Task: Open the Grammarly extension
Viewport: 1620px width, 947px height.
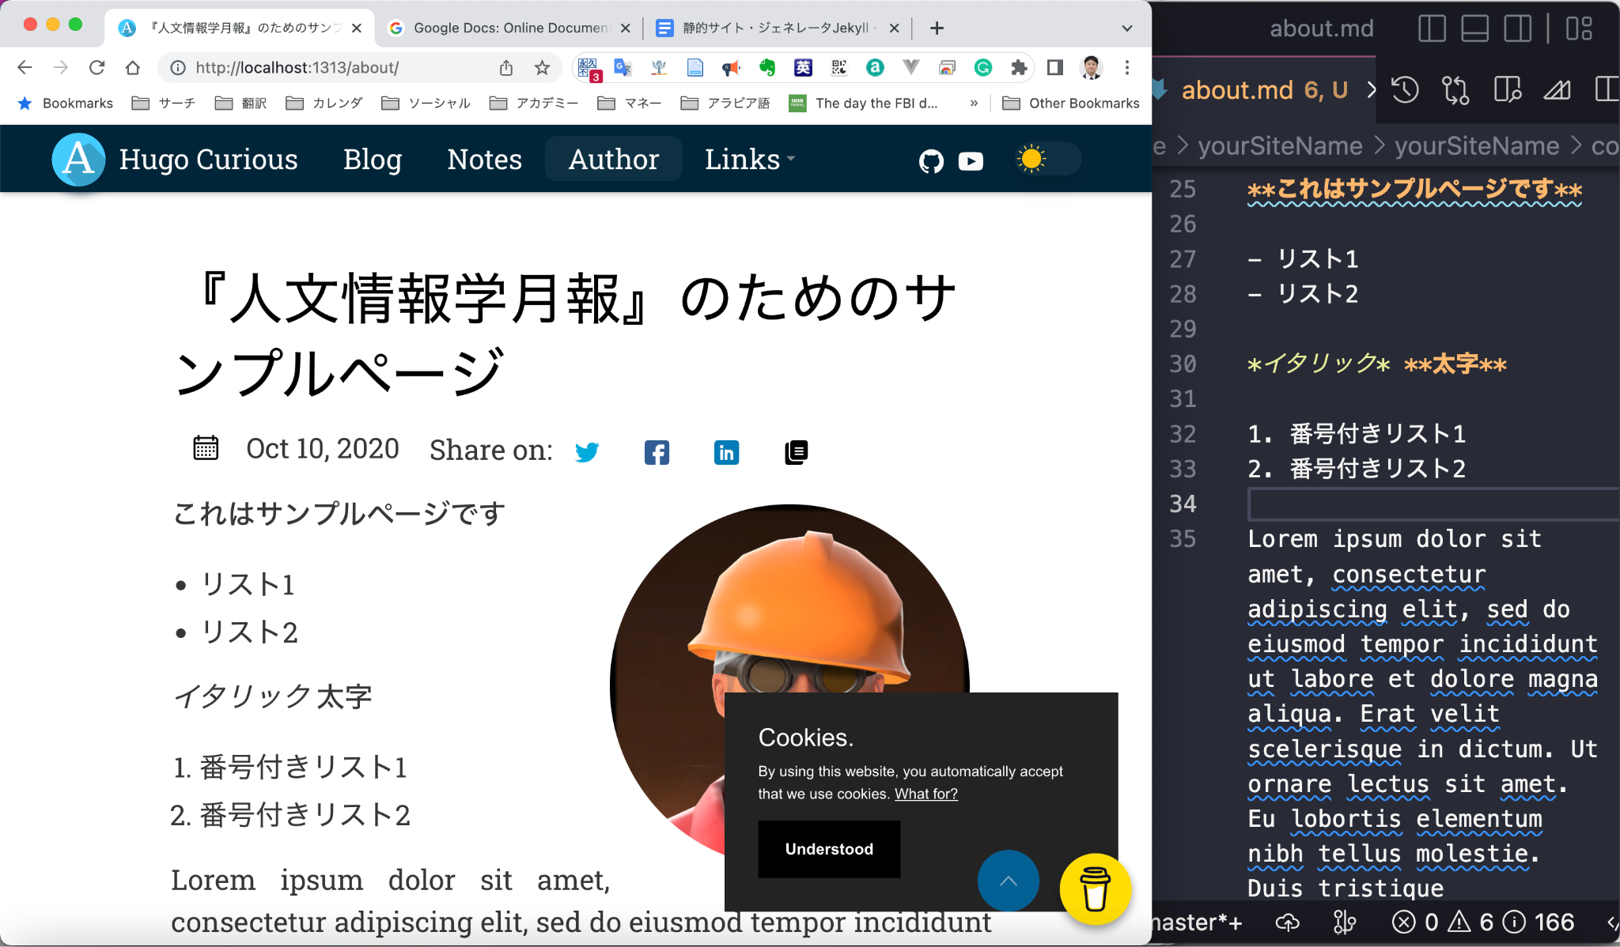Action: pos(983,68)
